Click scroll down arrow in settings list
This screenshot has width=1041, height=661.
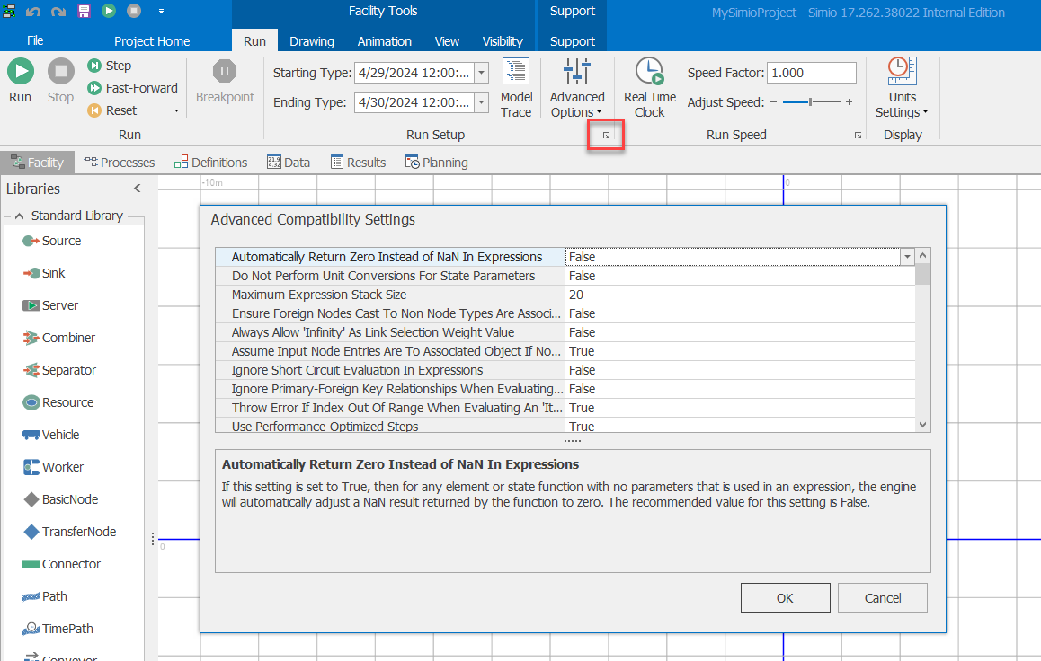[x=922, y=425]
